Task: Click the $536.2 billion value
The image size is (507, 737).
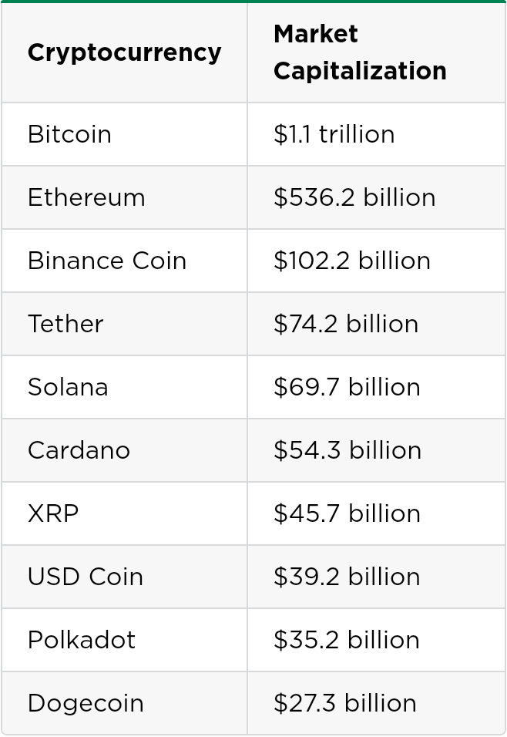Action: point(354,198)
